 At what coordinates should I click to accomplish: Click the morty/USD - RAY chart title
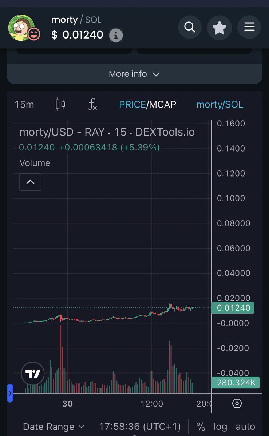107,132
